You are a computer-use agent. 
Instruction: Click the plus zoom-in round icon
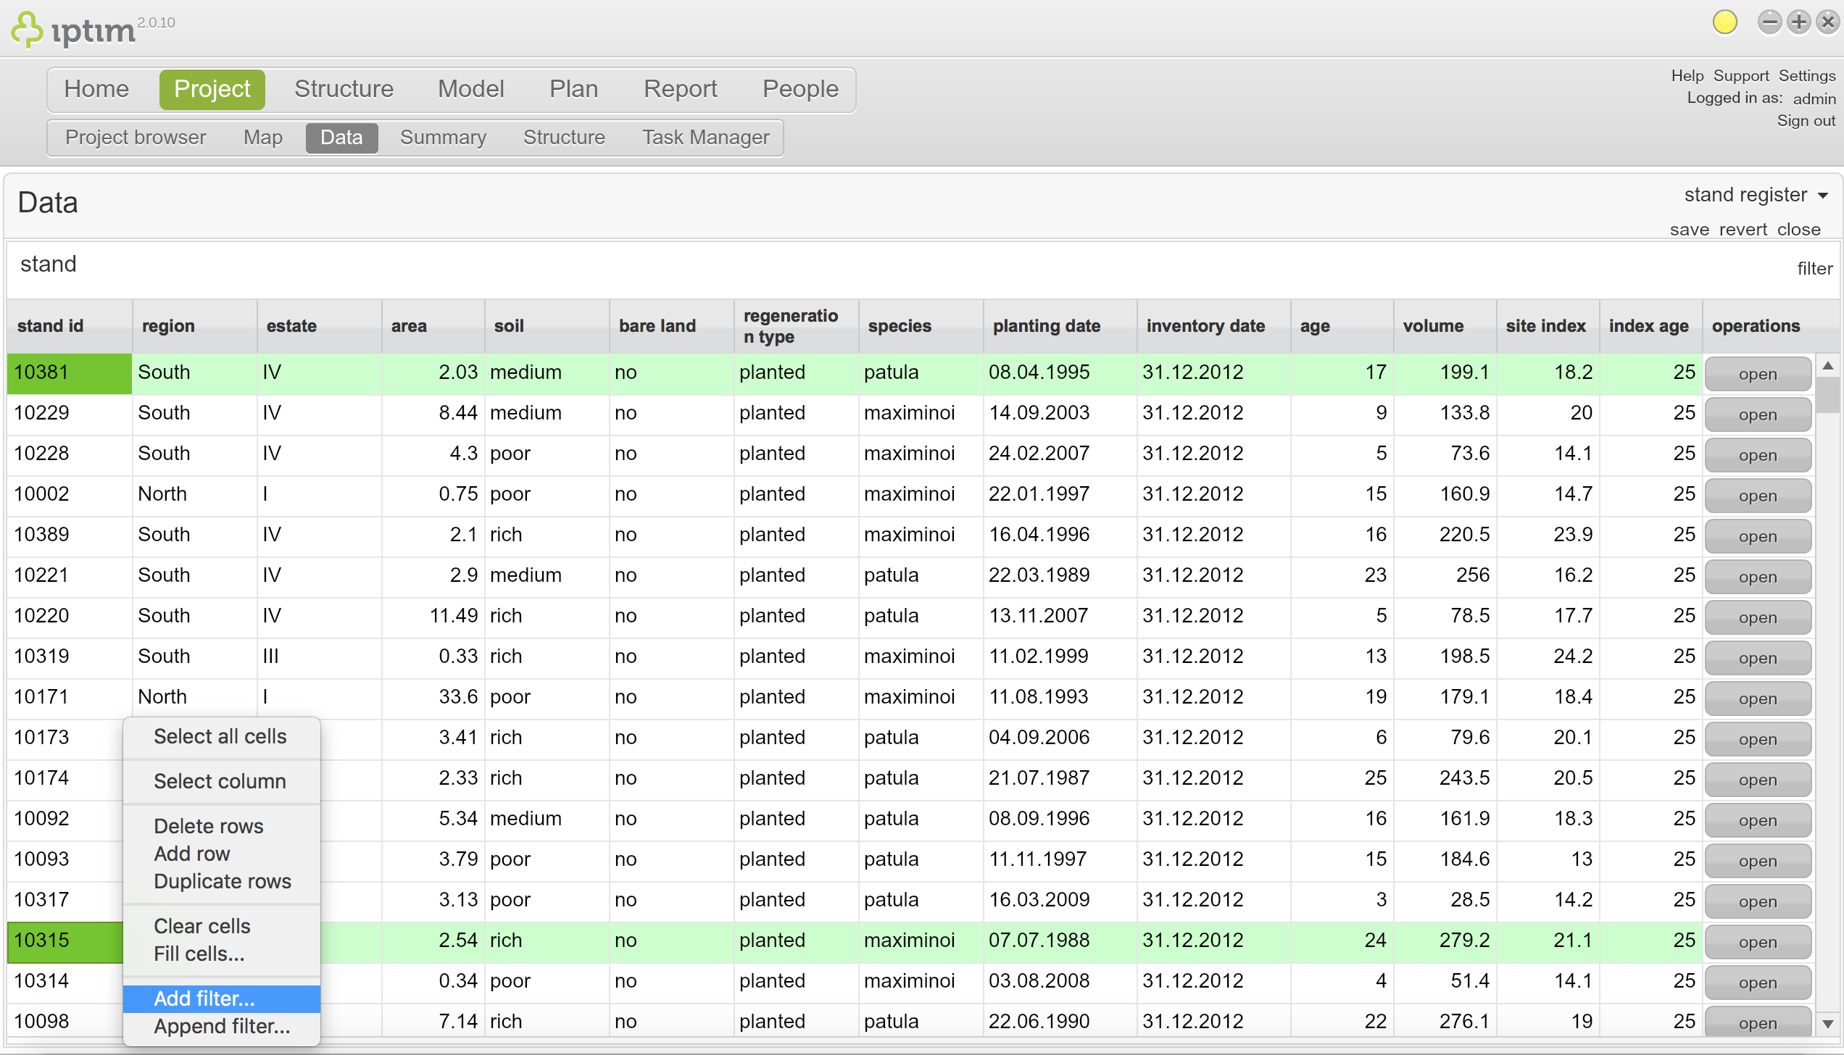click(1799, 22)
